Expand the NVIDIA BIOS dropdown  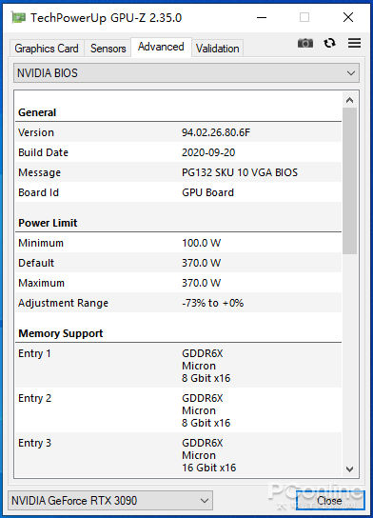pyautogui.click(x=186, y=73)
